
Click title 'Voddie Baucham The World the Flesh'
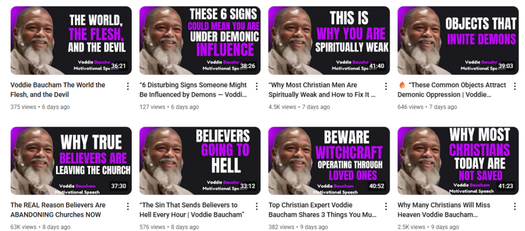[x=57, y=90]
